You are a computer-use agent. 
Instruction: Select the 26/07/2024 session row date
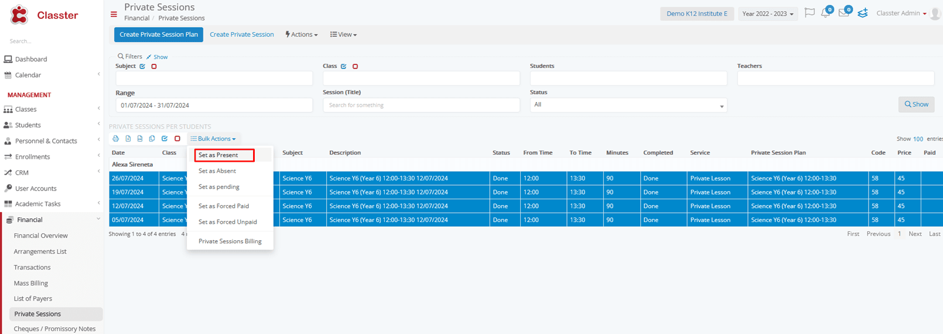[128, 178]
